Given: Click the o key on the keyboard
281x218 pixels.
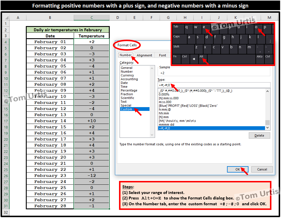Looking at the screenshot, I should 258,29.
